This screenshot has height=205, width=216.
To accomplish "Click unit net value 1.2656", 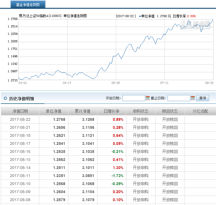I will 59,127.
